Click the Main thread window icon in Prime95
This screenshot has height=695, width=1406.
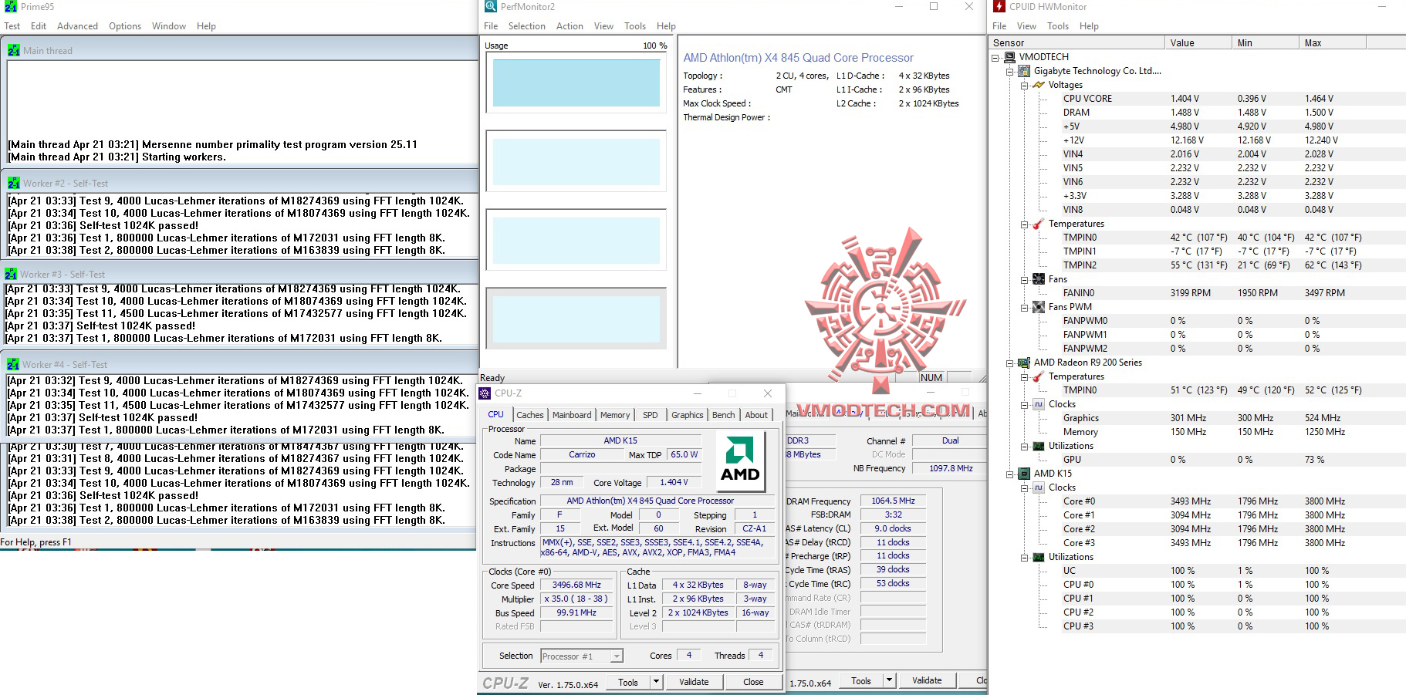coord(14,50)
